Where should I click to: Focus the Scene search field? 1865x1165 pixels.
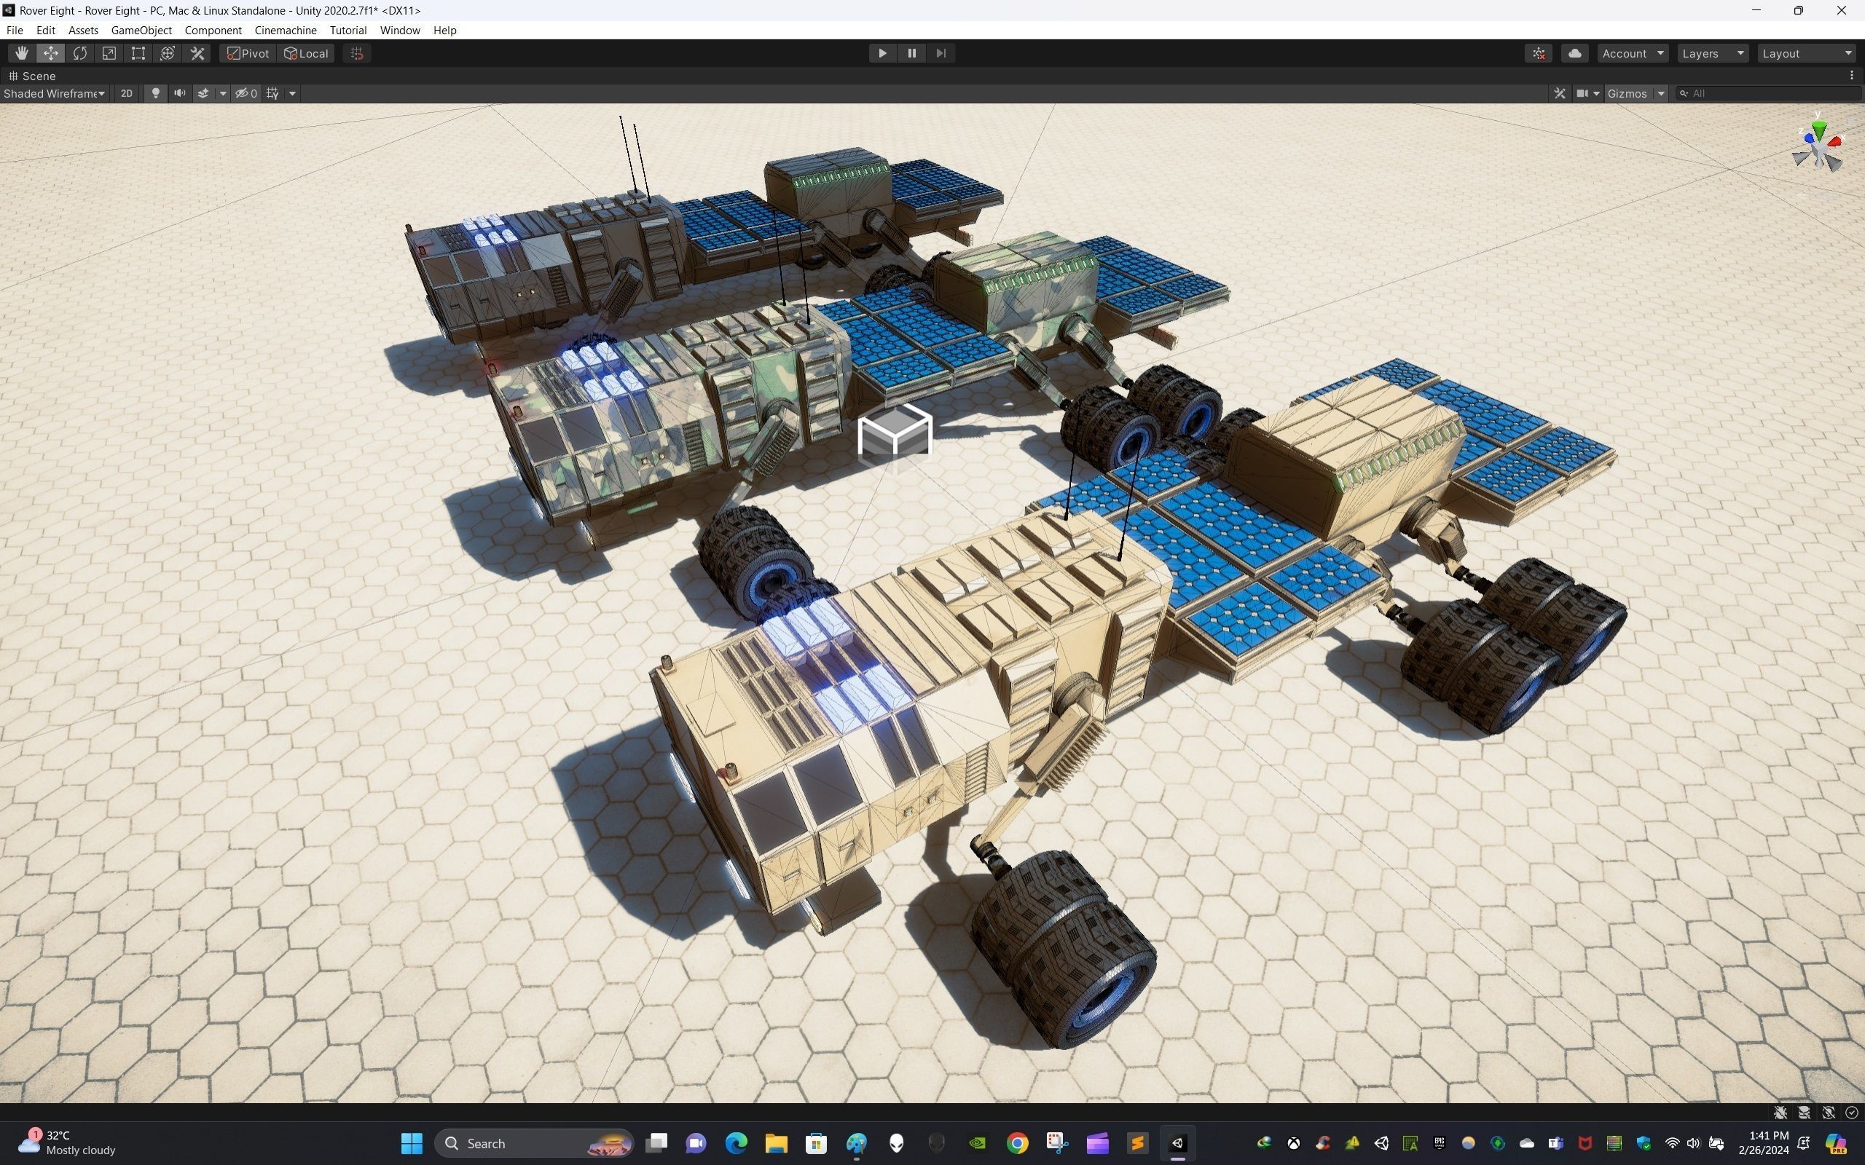coord(1768,93)
